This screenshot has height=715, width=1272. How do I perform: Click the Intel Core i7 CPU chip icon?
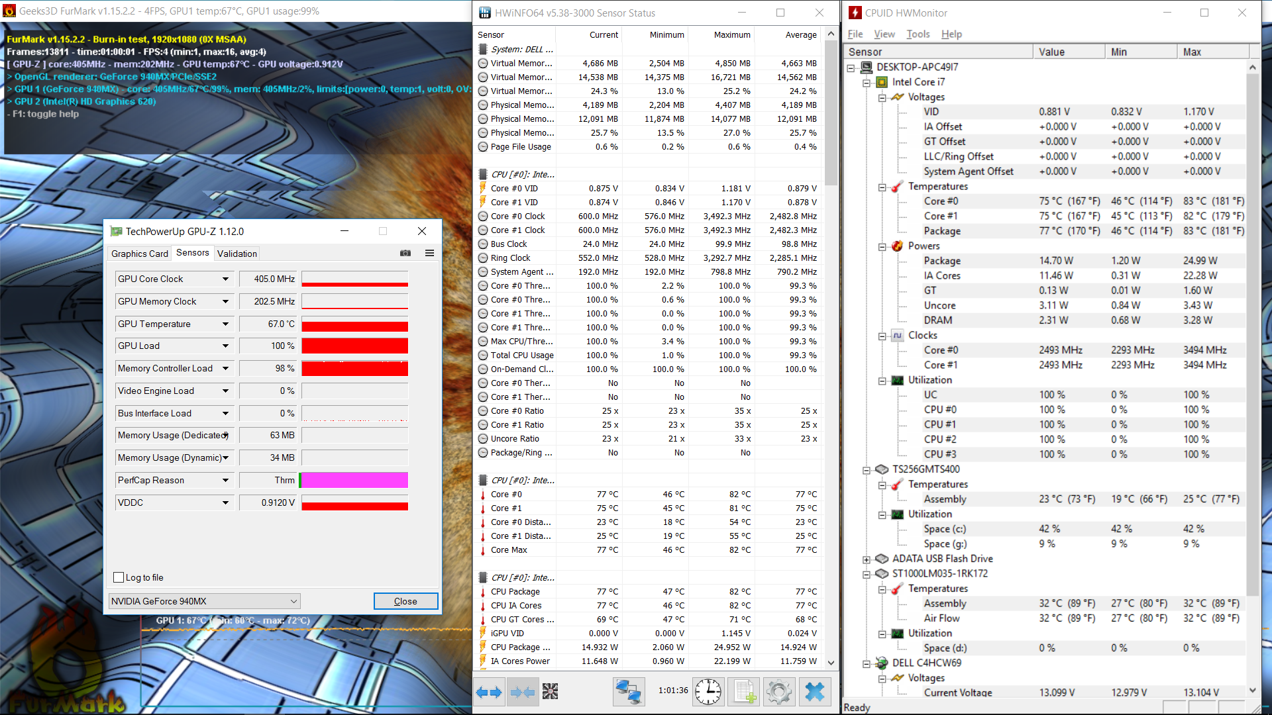pyautogui.click(x=882, y=82)
